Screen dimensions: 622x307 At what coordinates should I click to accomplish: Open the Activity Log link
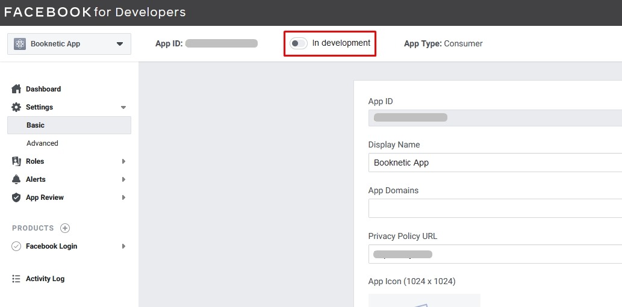pyautogui.click(x=45, y=279)
